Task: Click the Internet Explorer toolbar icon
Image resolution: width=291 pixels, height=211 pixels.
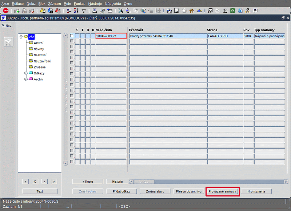Action: pyautogui.click(x=240, y=11)
